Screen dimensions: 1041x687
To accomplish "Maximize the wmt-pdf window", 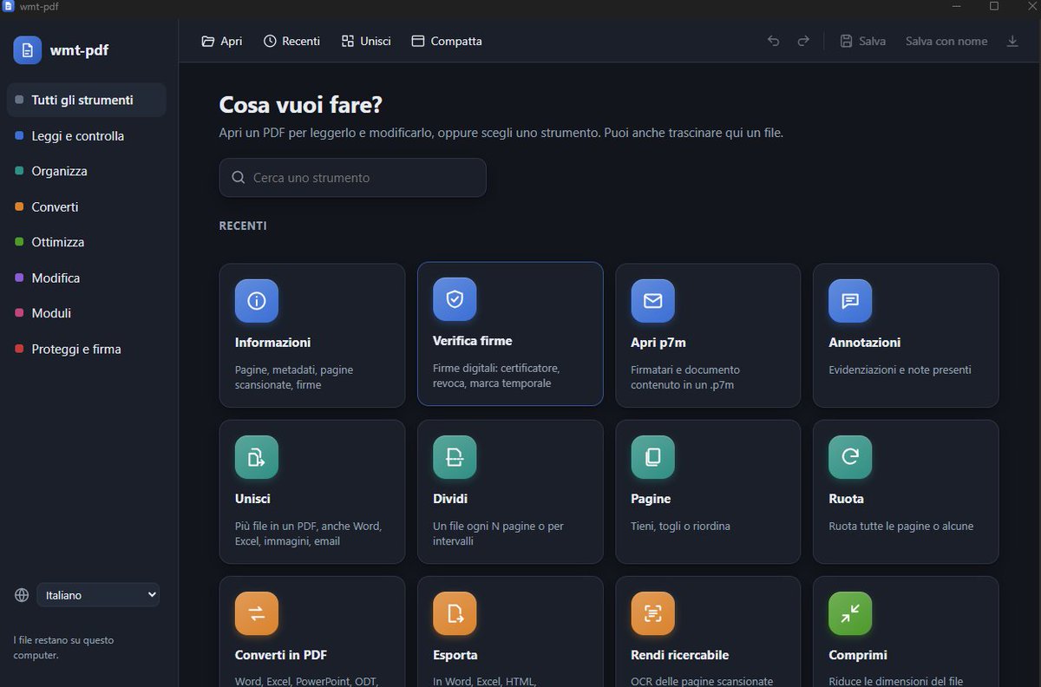I will [994, 6].
